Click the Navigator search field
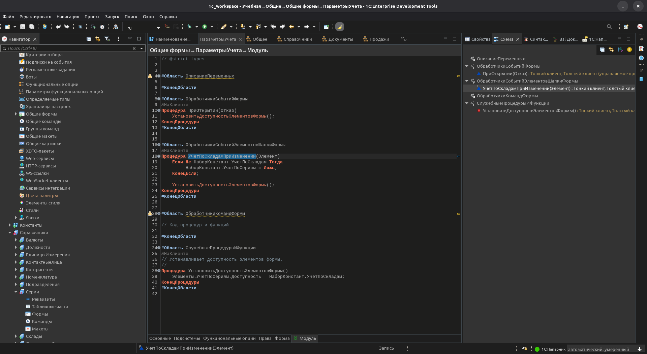Image resolution: width=647 pixels, height=354 pixels. click(67, 49)
